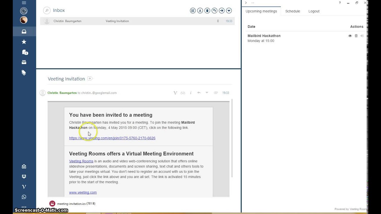Click the Veeting Invitation subject heading

pyautogui.click(x=66, y=79)
